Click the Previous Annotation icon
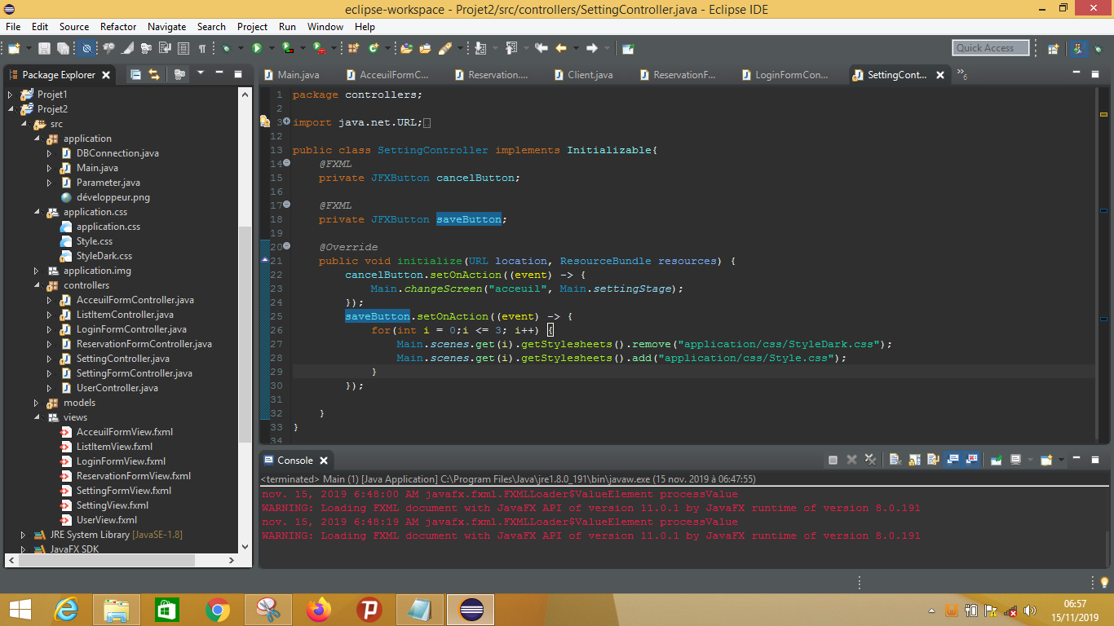The width and height of the screenshot is (1114, 626). (x=512, y=48)
